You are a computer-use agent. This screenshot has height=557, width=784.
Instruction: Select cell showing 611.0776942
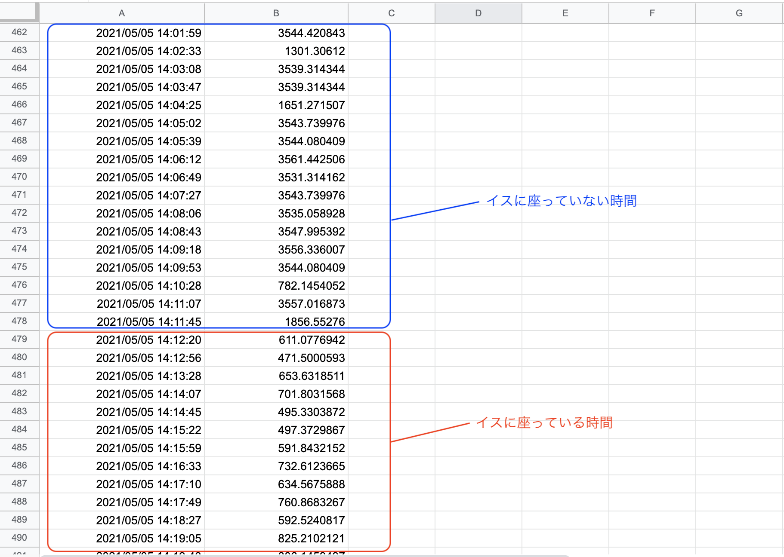coord(312,340)
